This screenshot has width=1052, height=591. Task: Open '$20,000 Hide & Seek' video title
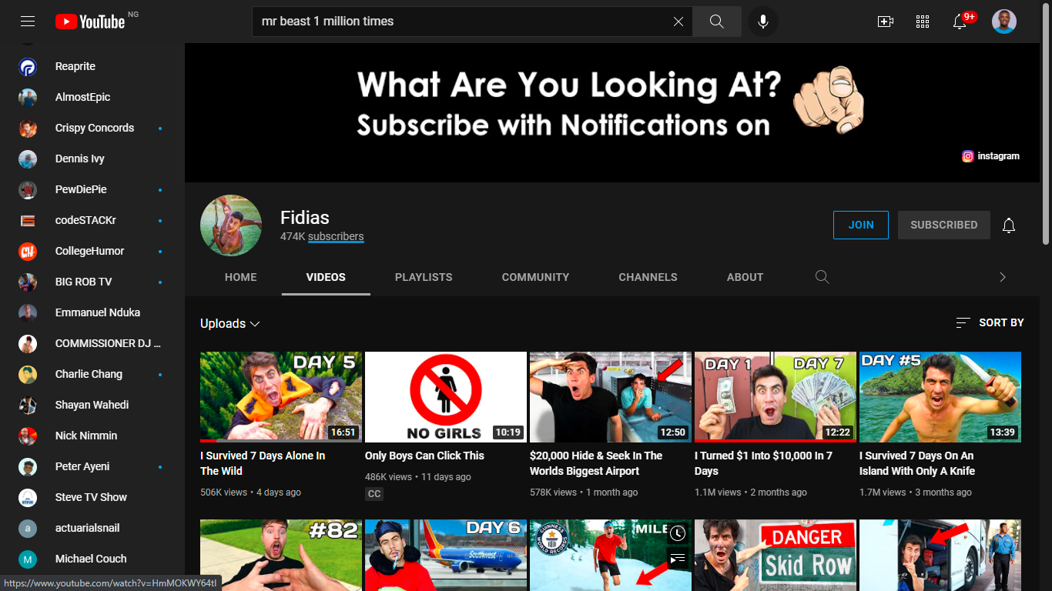(x=596, y=463)
